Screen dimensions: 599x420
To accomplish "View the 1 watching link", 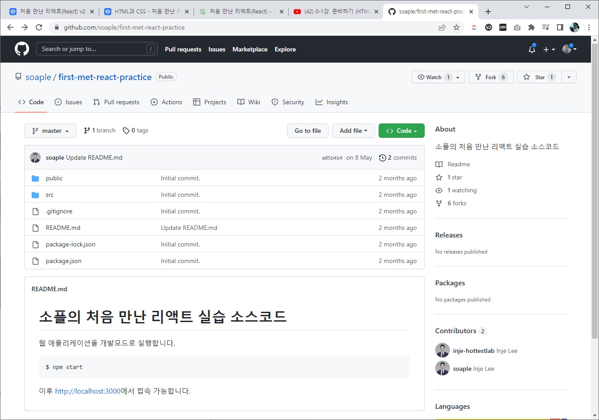I will [456, 190].
